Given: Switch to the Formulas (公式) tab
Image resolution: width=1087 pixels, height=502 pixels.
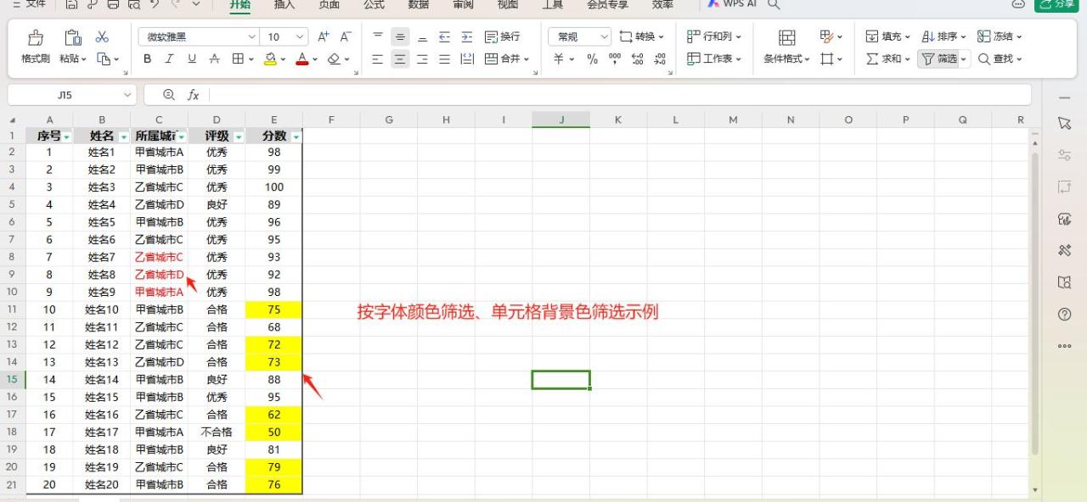Looking at the screenshot, I should coord(374,4).
